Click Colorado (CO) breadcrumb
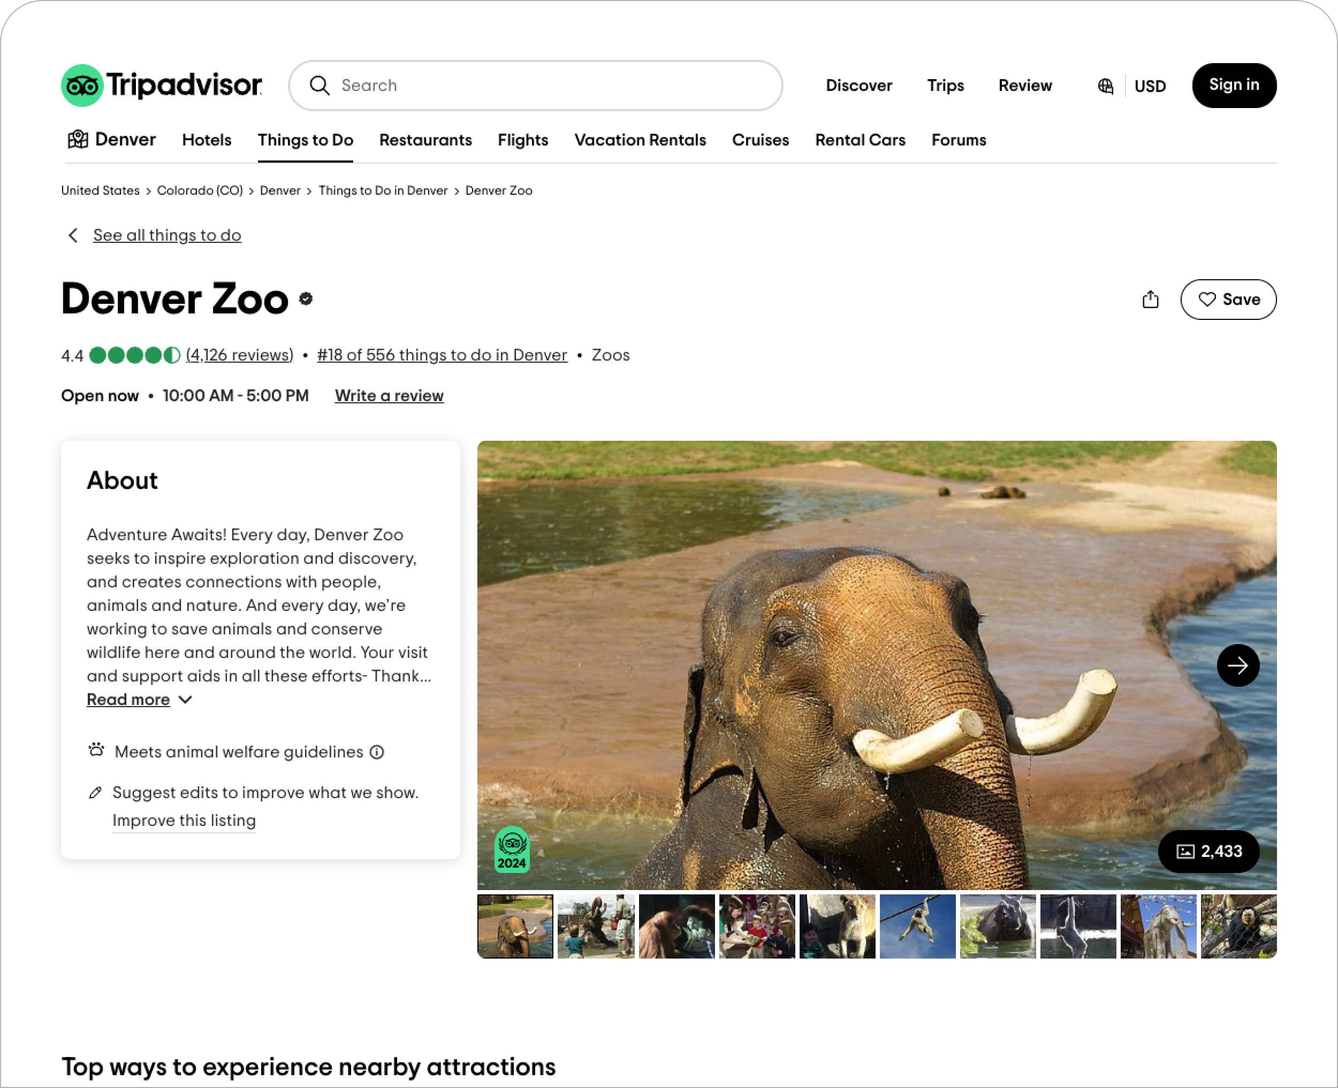1338x1088 pixels. [x=200, y=190]
